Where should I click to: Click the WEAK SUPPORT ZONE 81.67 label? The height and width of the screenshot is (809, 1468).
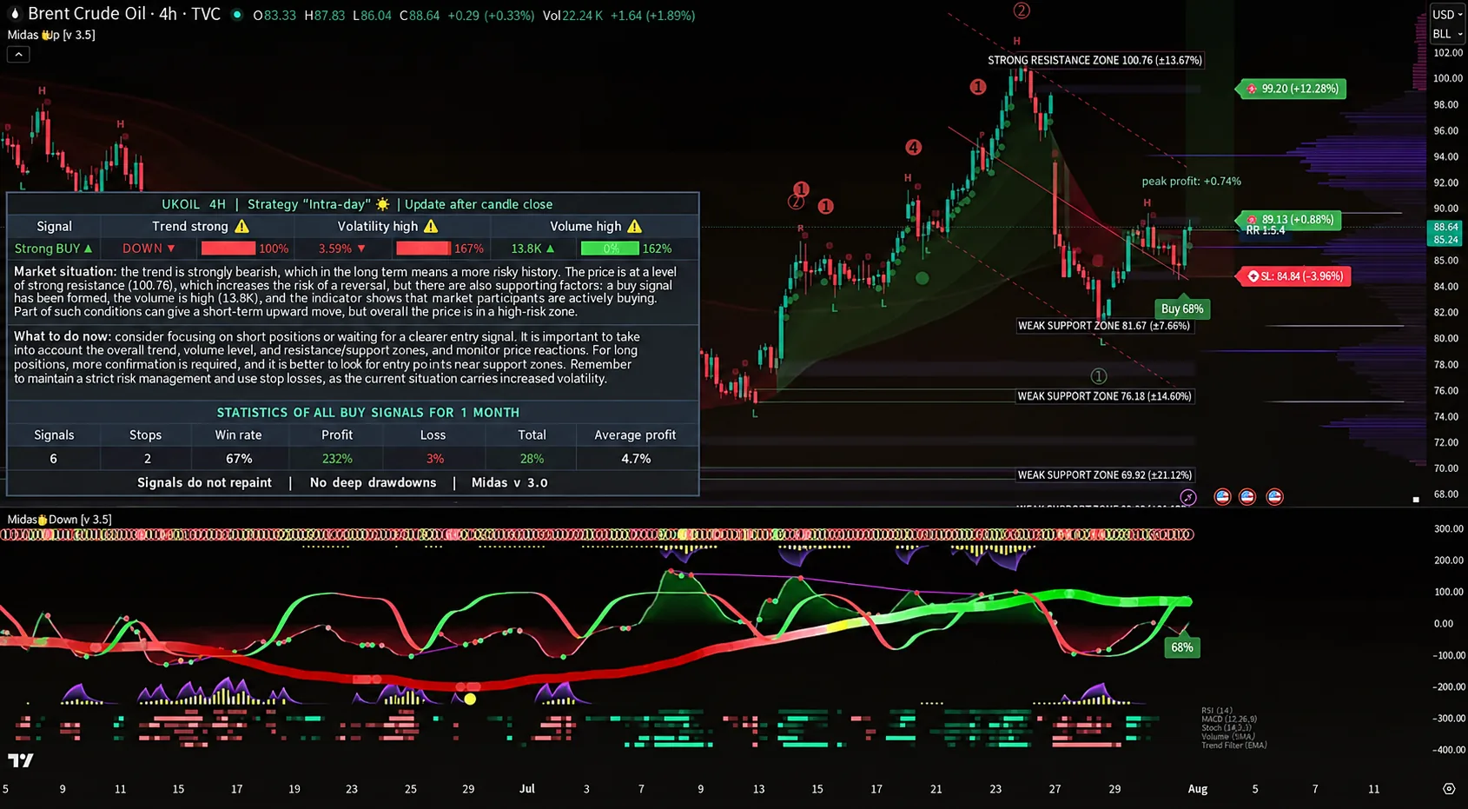tap(1104, 326)
